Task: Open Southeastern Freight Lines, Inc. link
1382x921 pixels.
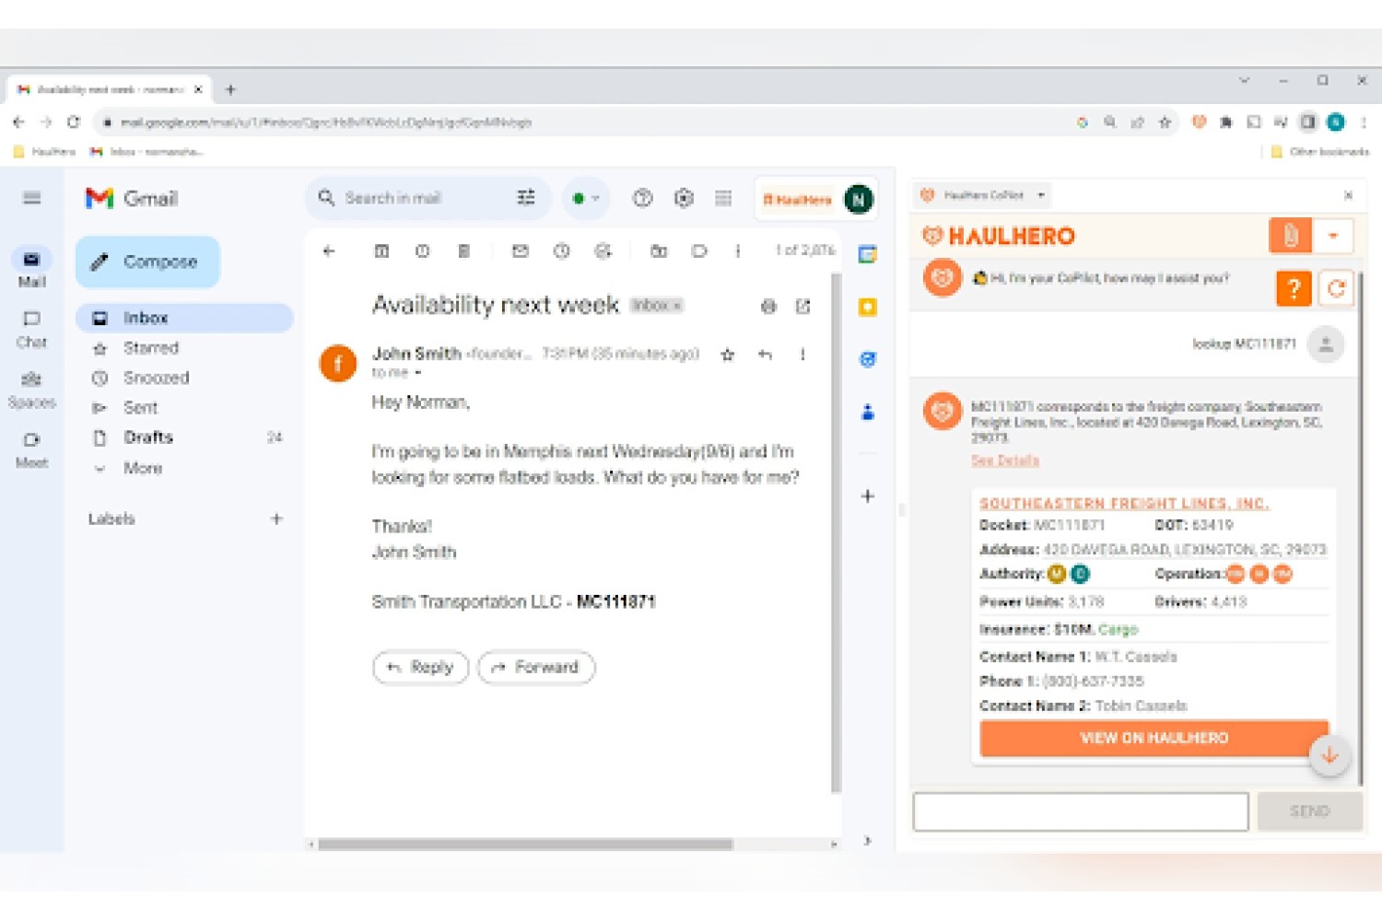Action: (1123, 504)
